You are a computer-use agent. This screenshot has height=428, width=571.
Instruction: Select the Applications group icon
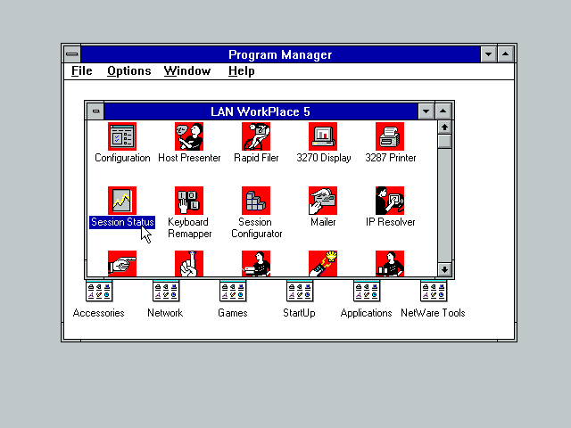click(367, 291)
